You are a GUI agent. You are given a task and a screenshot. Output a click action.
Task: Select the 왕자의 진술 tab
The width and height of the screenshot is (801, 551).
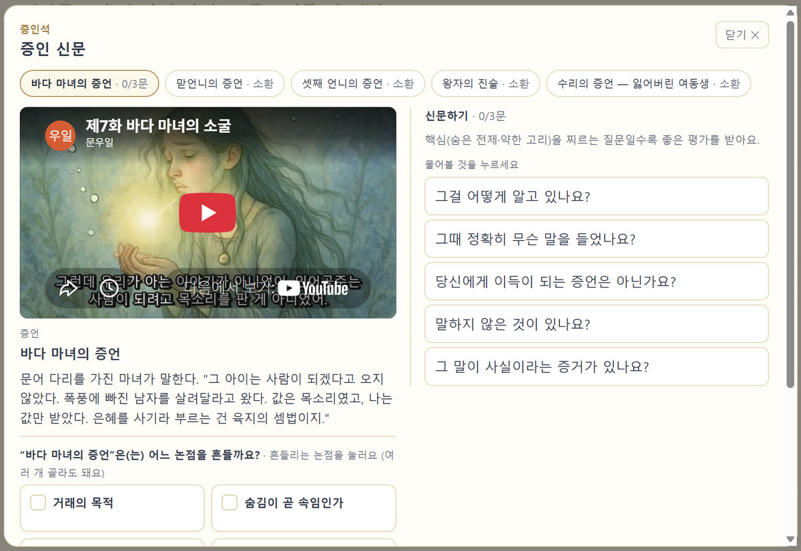[486, 83]
